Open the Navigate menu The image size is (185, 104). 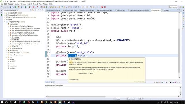click(23, 4)
